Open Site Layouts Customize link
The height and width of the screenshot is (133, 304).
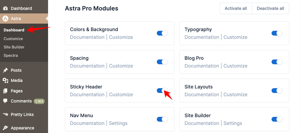[x=236, y=94]
